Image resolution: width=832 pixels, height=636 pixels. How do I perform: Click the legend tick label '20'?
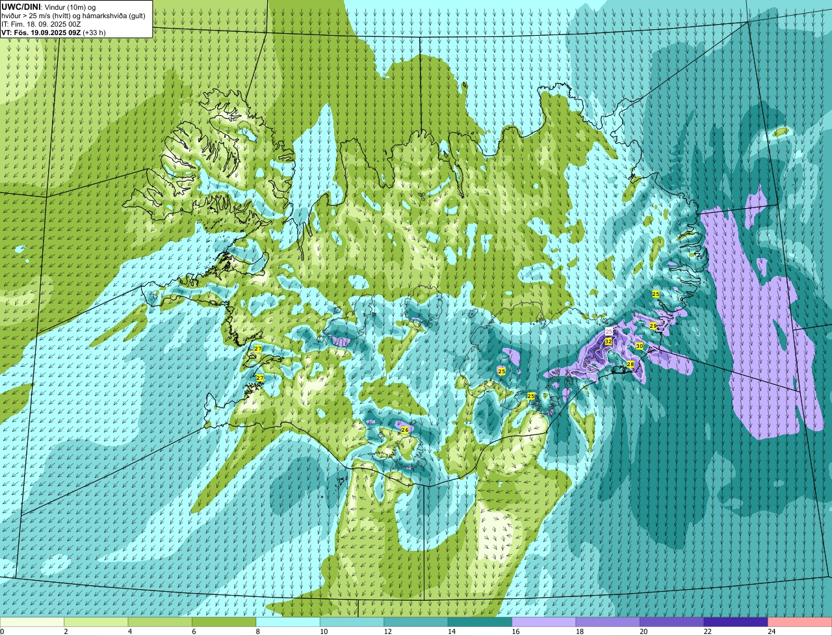643,631
